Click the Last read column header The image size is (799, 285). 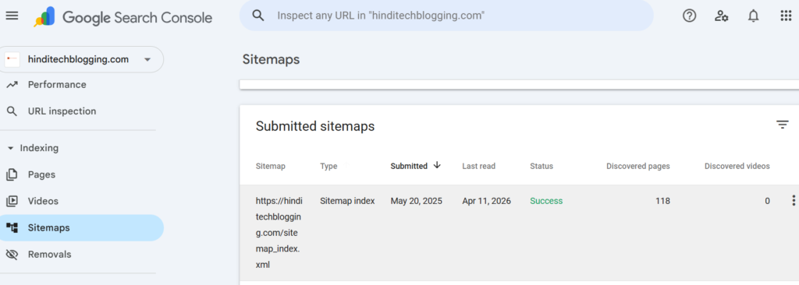[478, 166]
